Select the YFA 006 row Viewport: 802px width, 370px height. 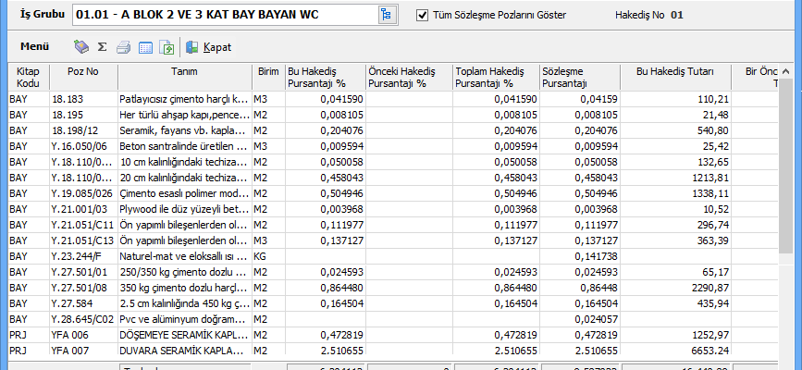click(x=81, y=335)
